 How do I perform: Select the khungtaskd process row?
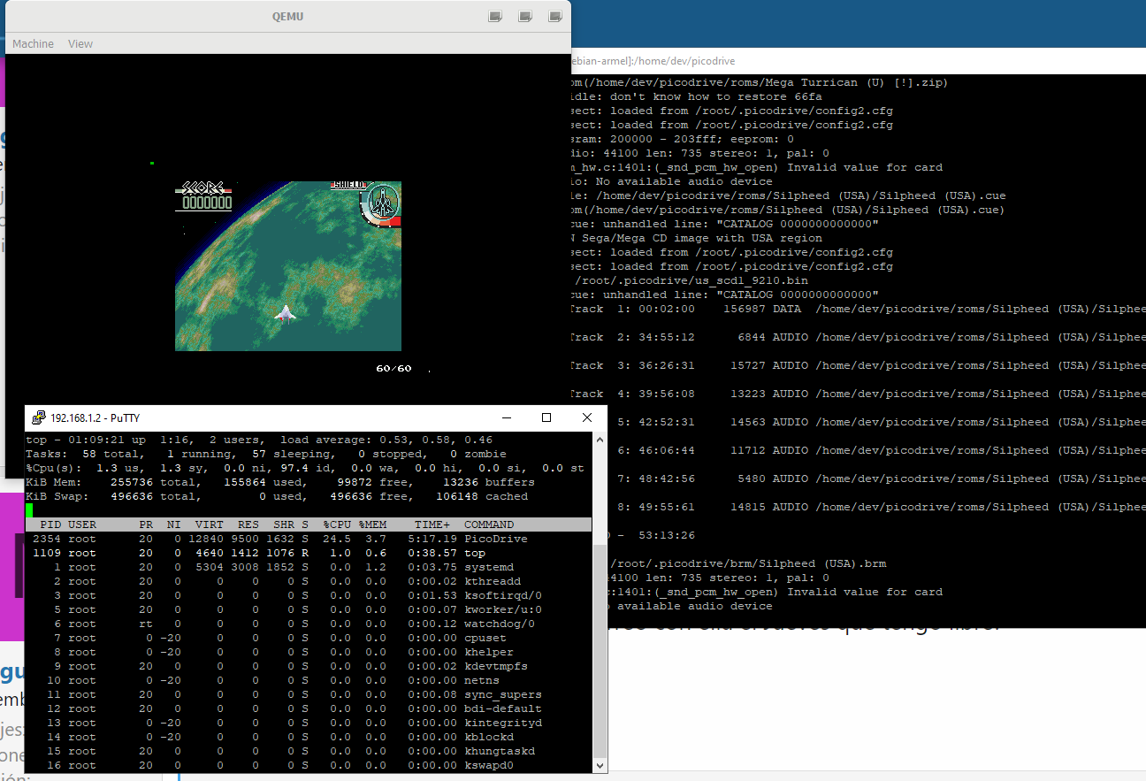(x=308, y=751)
